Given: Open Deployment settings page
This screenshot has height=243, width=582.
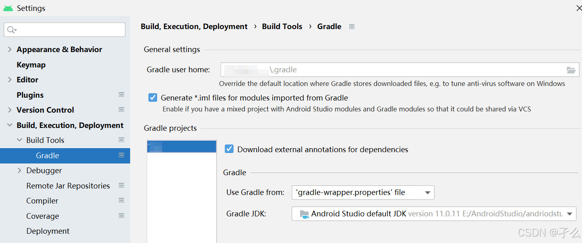Looking at the screenshot, I should coord(48,231).
